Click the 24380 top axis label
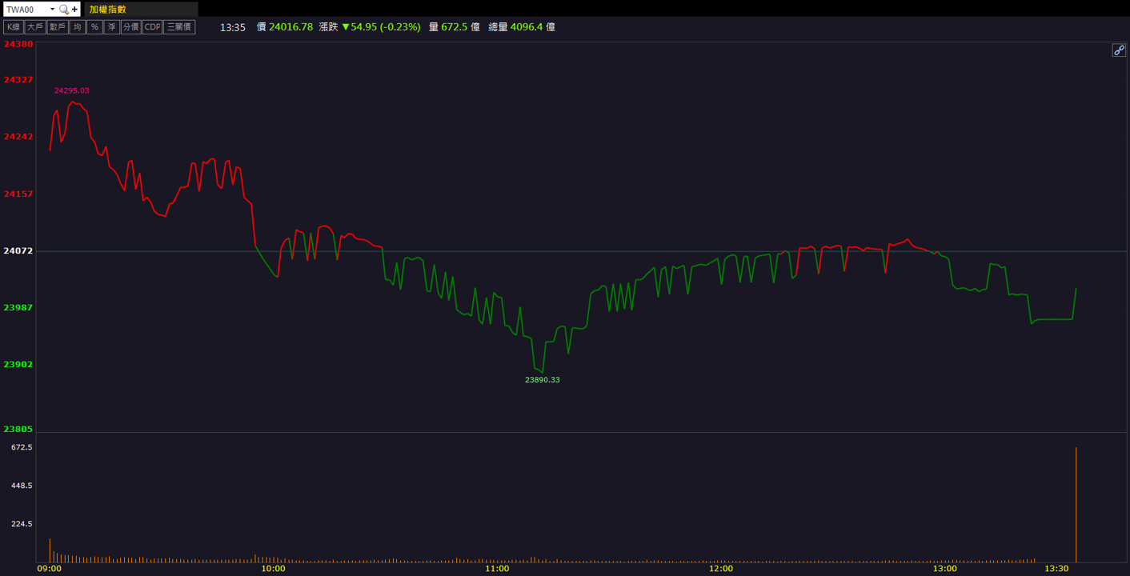 pos(18,44)
